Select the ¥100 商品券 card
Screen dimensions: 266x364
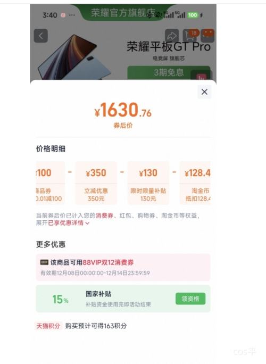click(51, 183)
